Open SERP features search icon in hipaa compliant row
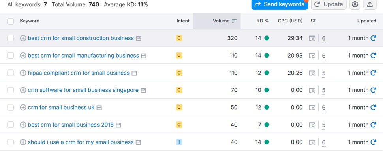 point(312,73)
